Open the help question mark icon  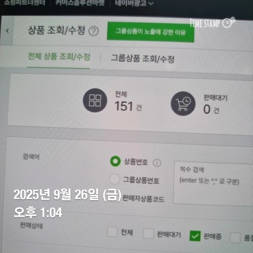pos(94,32)
